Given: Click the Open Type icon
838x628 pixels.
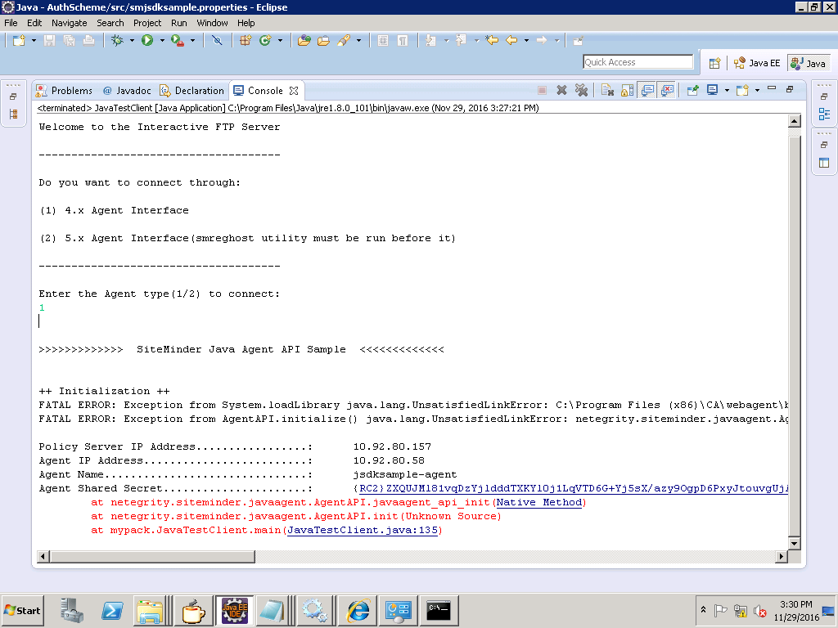Looking at the screenshot, I should pyautogui.click(x=304, y=41).
